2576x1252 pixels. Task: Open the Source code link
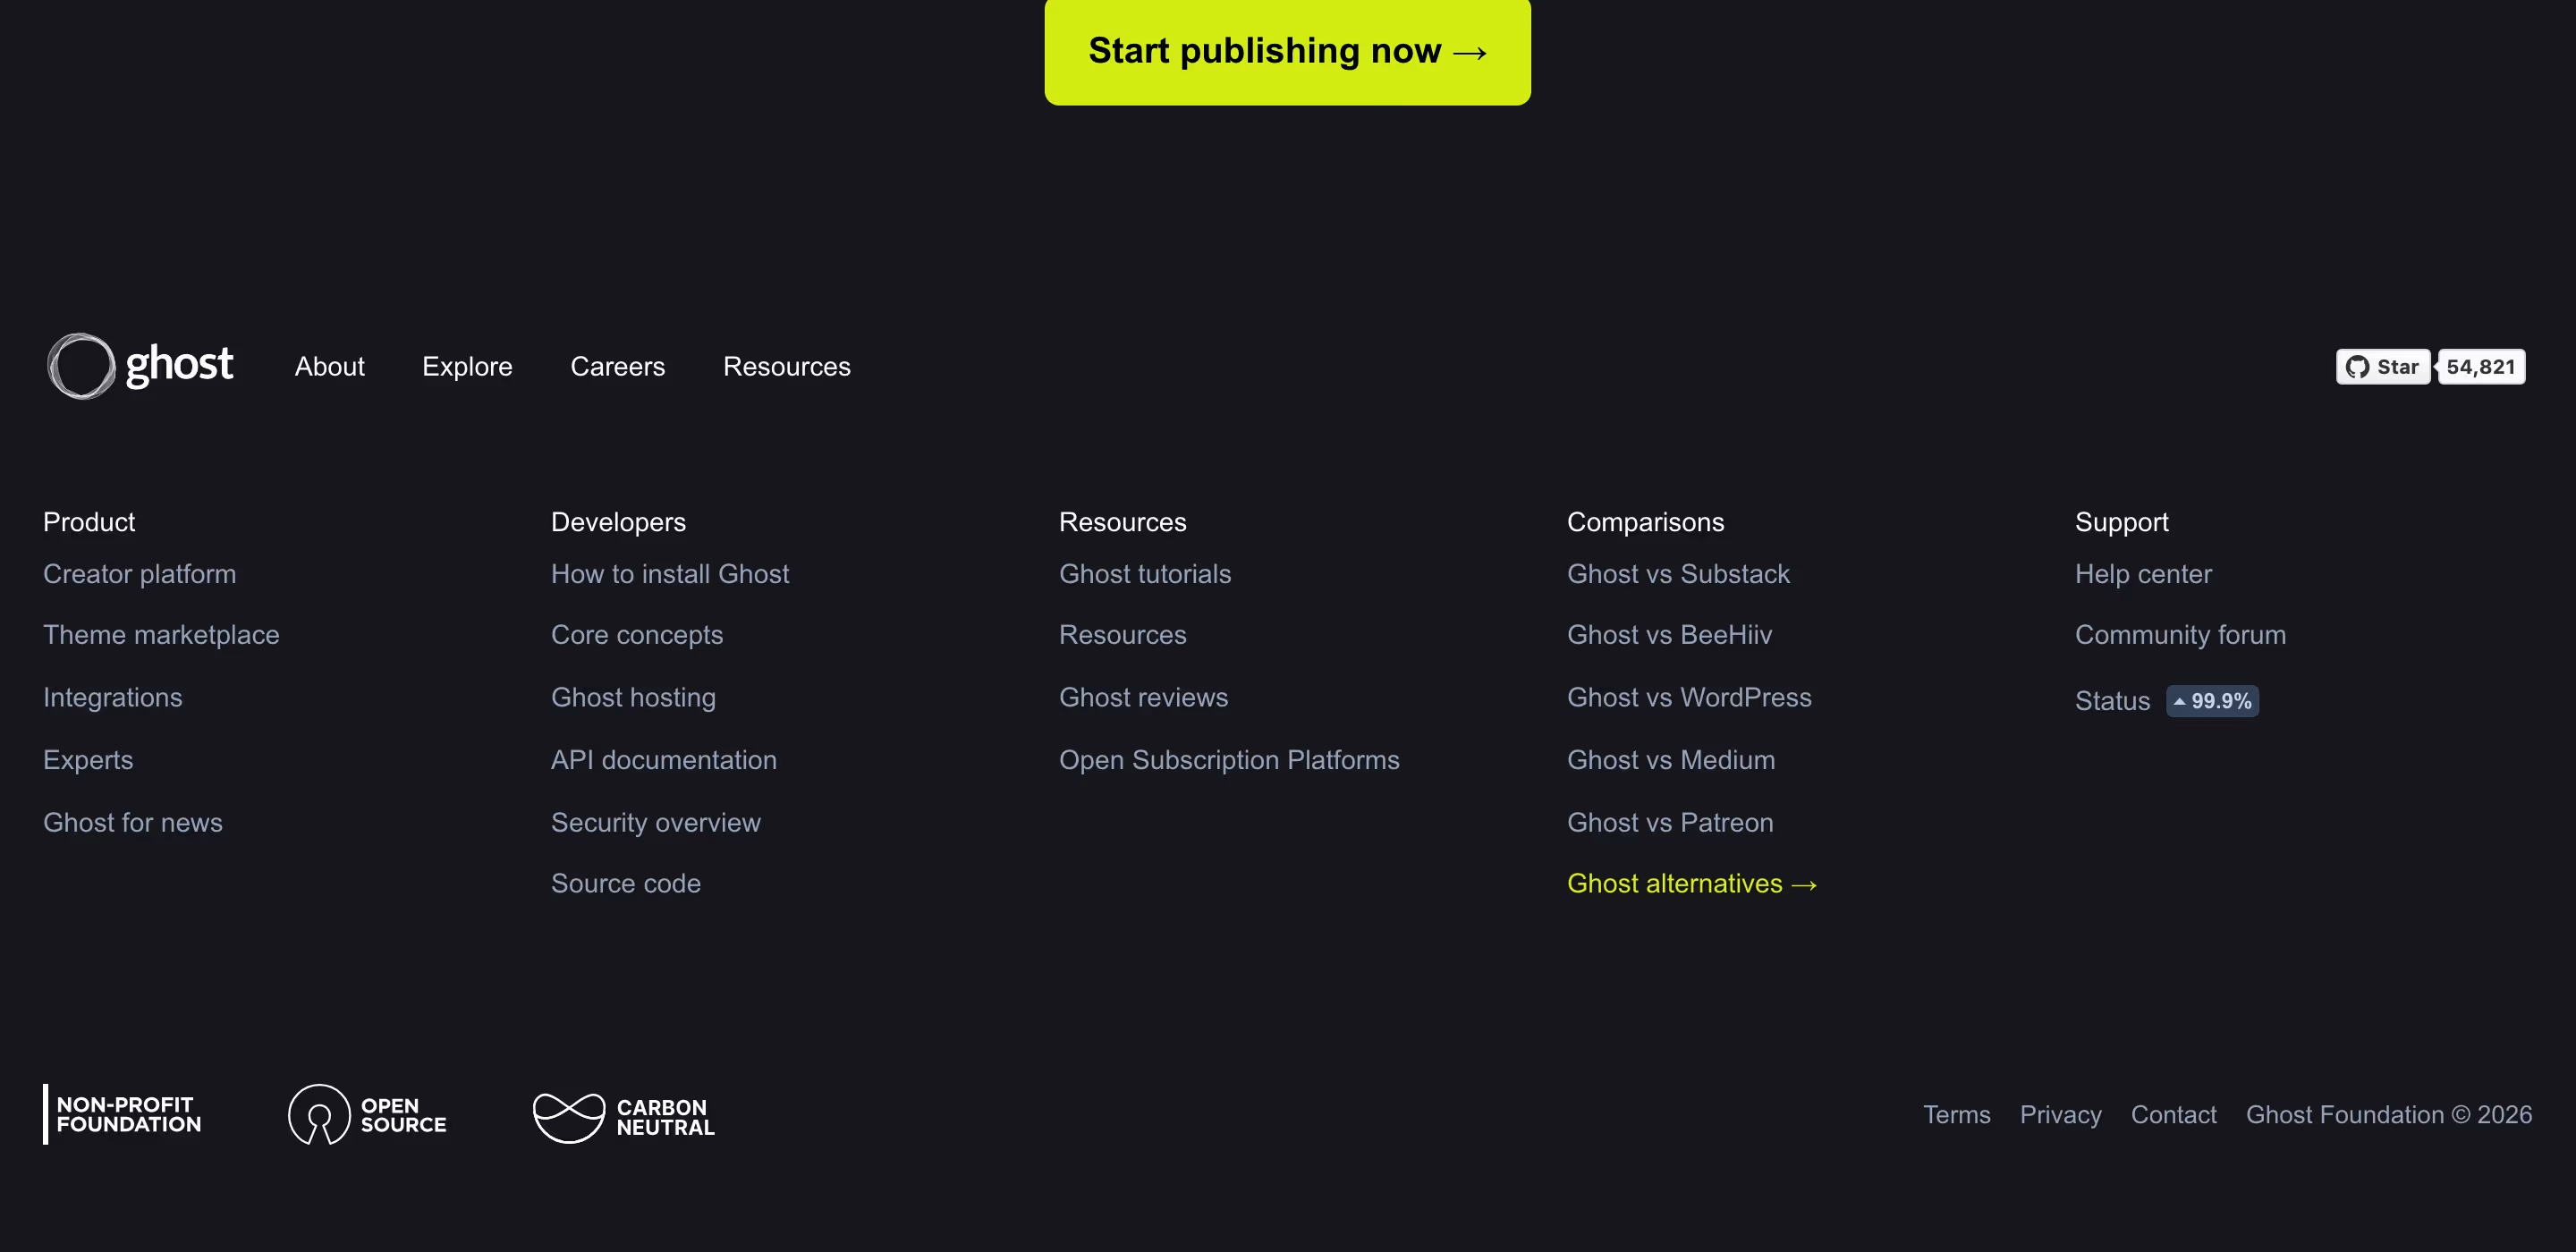click(x=625, y=884)
